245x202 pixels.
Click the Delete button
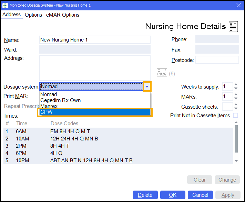tap(145, 195)
